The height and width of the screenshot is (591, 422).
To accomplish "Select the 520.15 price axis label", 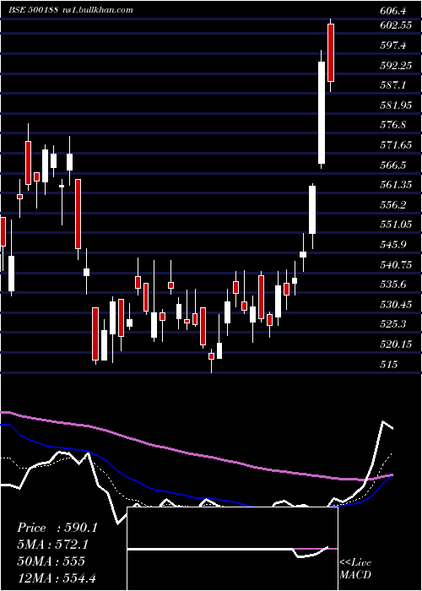I will point(396,344).
